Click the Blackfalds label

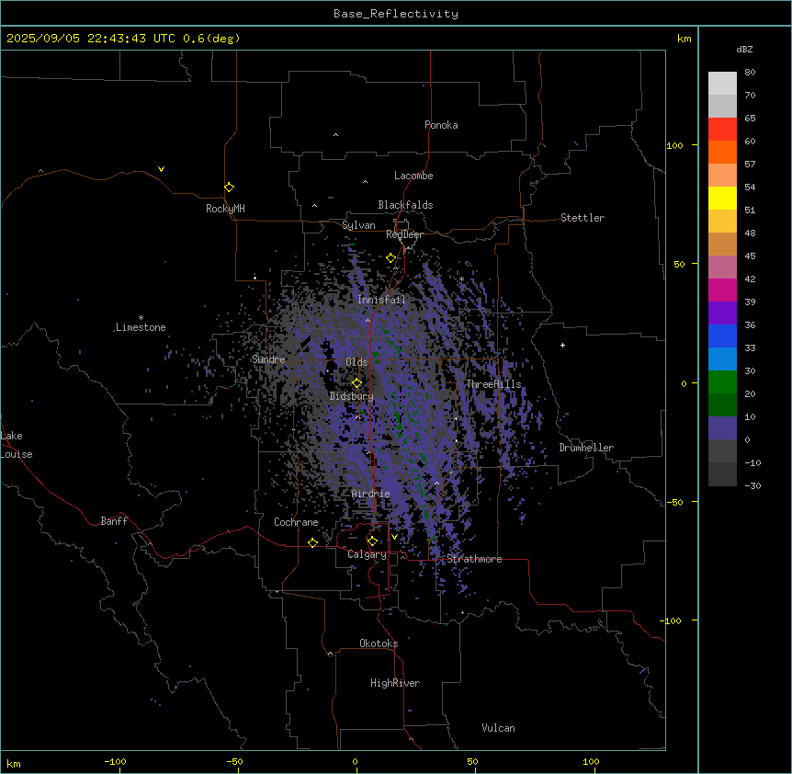tap(405, 205)
